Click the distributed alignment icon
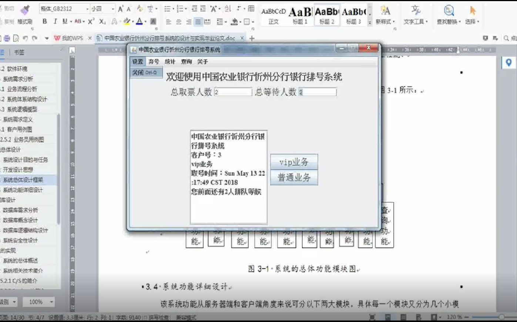 (207, 22)
